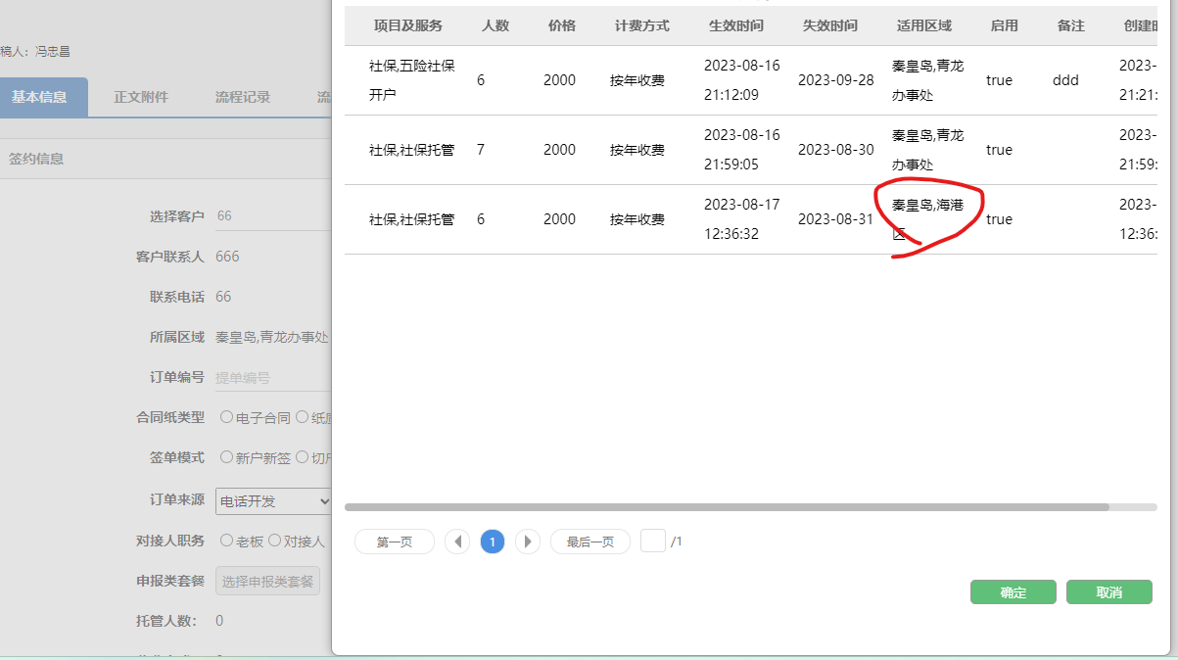
Task: Select page number 1 in pagination
Action: pyautogui.click(x=493, y=542)
